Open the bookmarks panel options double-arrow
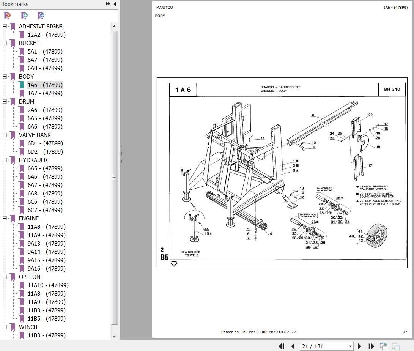Image resolution: width=414 pixels, height=351 pixels. (x=108, y=4)
